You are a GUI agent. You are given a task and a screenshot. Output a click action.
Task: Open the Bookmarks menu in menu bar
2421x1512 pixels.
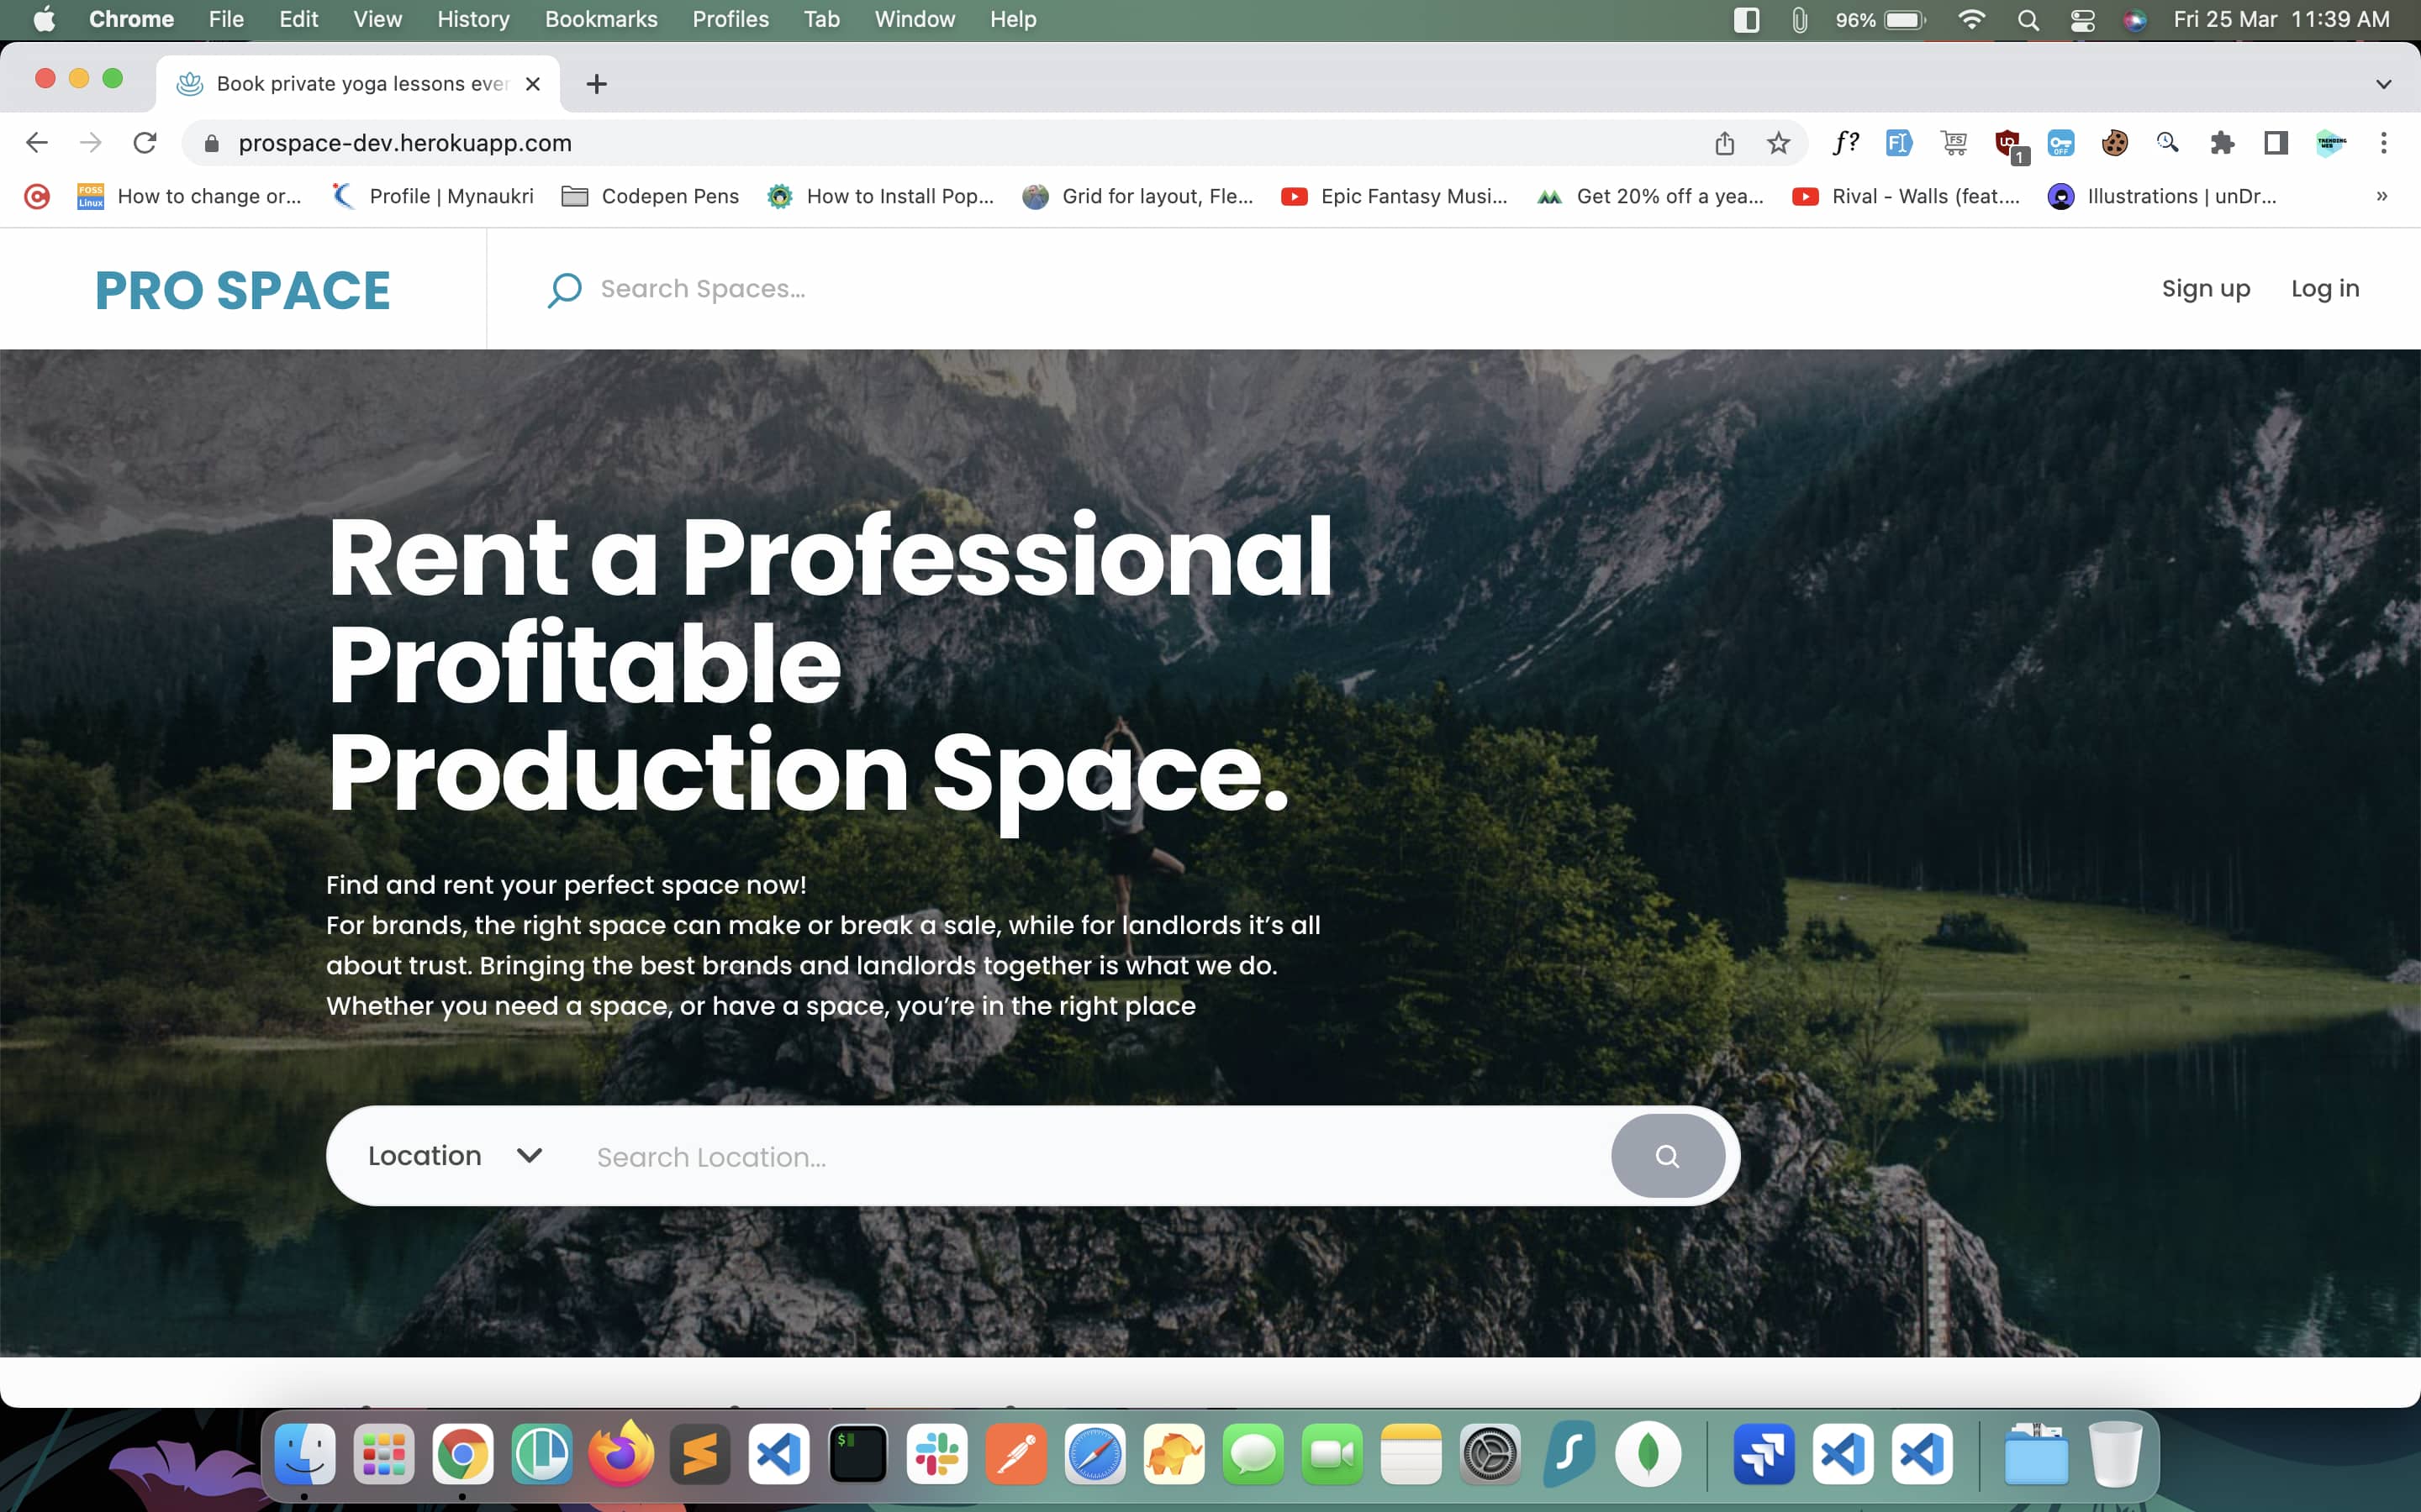[x=600, y=20]
